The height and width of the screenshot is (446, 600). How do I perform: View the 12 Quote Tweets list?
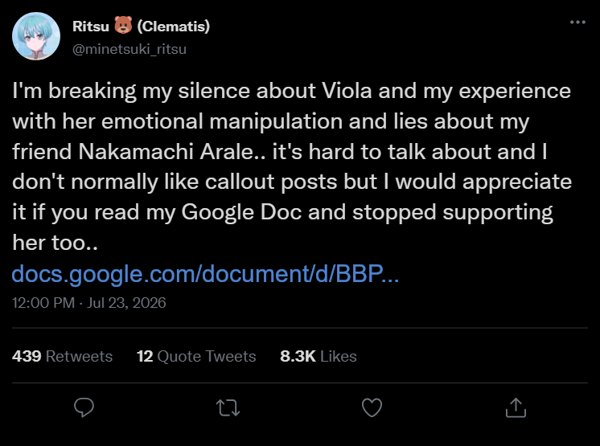pos(196,356)
